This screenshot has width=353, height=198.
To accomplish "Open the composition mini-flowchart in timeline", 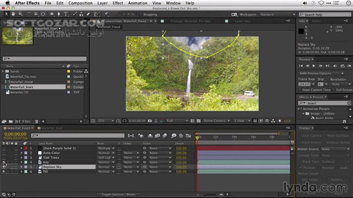I will (131, 136).
